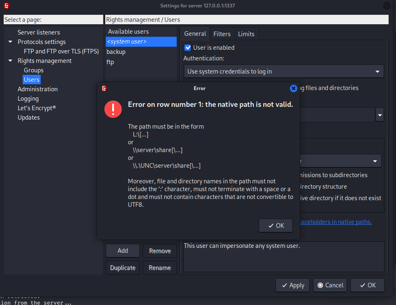Select the backup user

116,52
